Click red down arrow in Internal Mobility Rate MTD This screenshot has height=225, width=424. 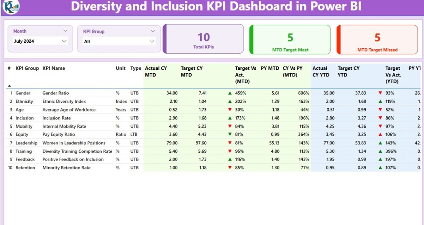pos(230,126)
